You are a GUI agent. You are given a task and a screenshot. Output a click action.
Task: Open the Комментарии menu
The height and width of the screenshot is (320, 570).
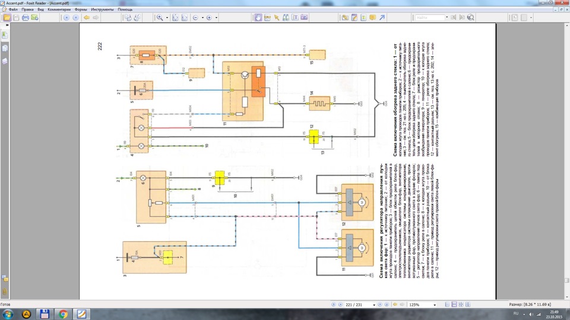point(59,9)
